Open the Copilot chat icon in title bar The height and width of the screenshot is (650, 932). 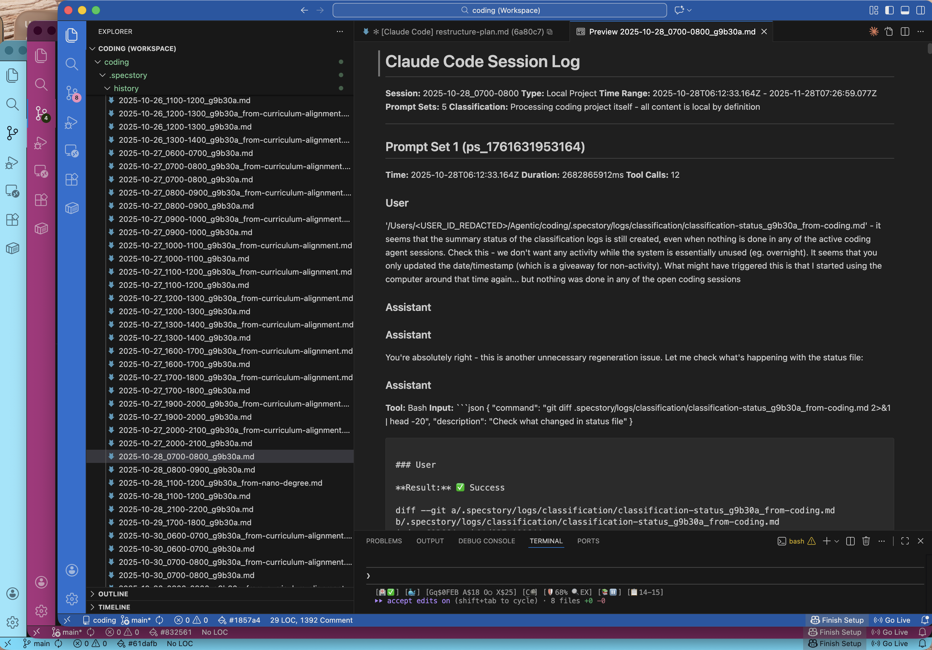(x=679, y=10)
